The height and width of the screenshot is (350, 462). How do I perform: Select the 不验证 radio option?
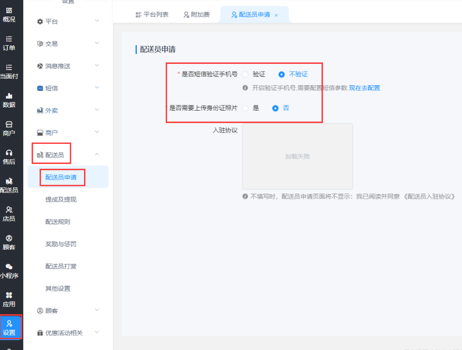coord(282,74)
